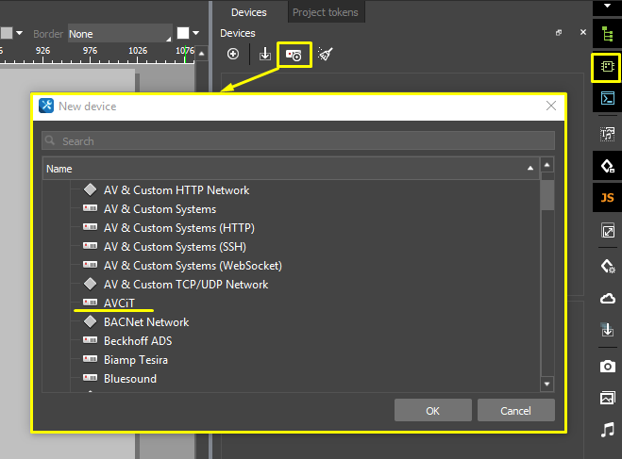This screenshot has height=459, width=622.
Task: Open the camera icon in right sidebar
Action: tap(607, 365)
